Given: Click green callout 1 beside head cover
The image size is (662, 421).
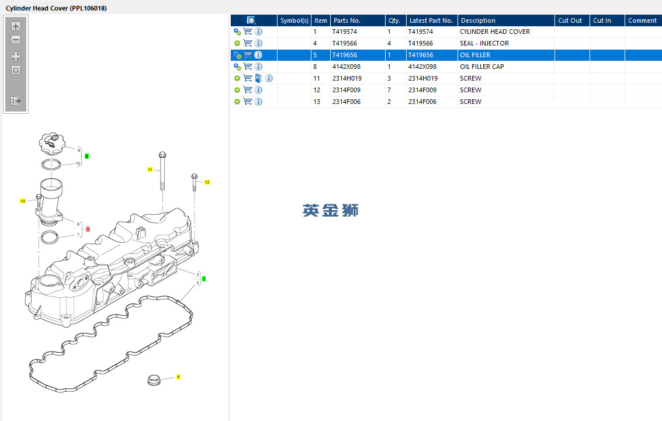Looking at the screenshot, I should tap(204, 279).
